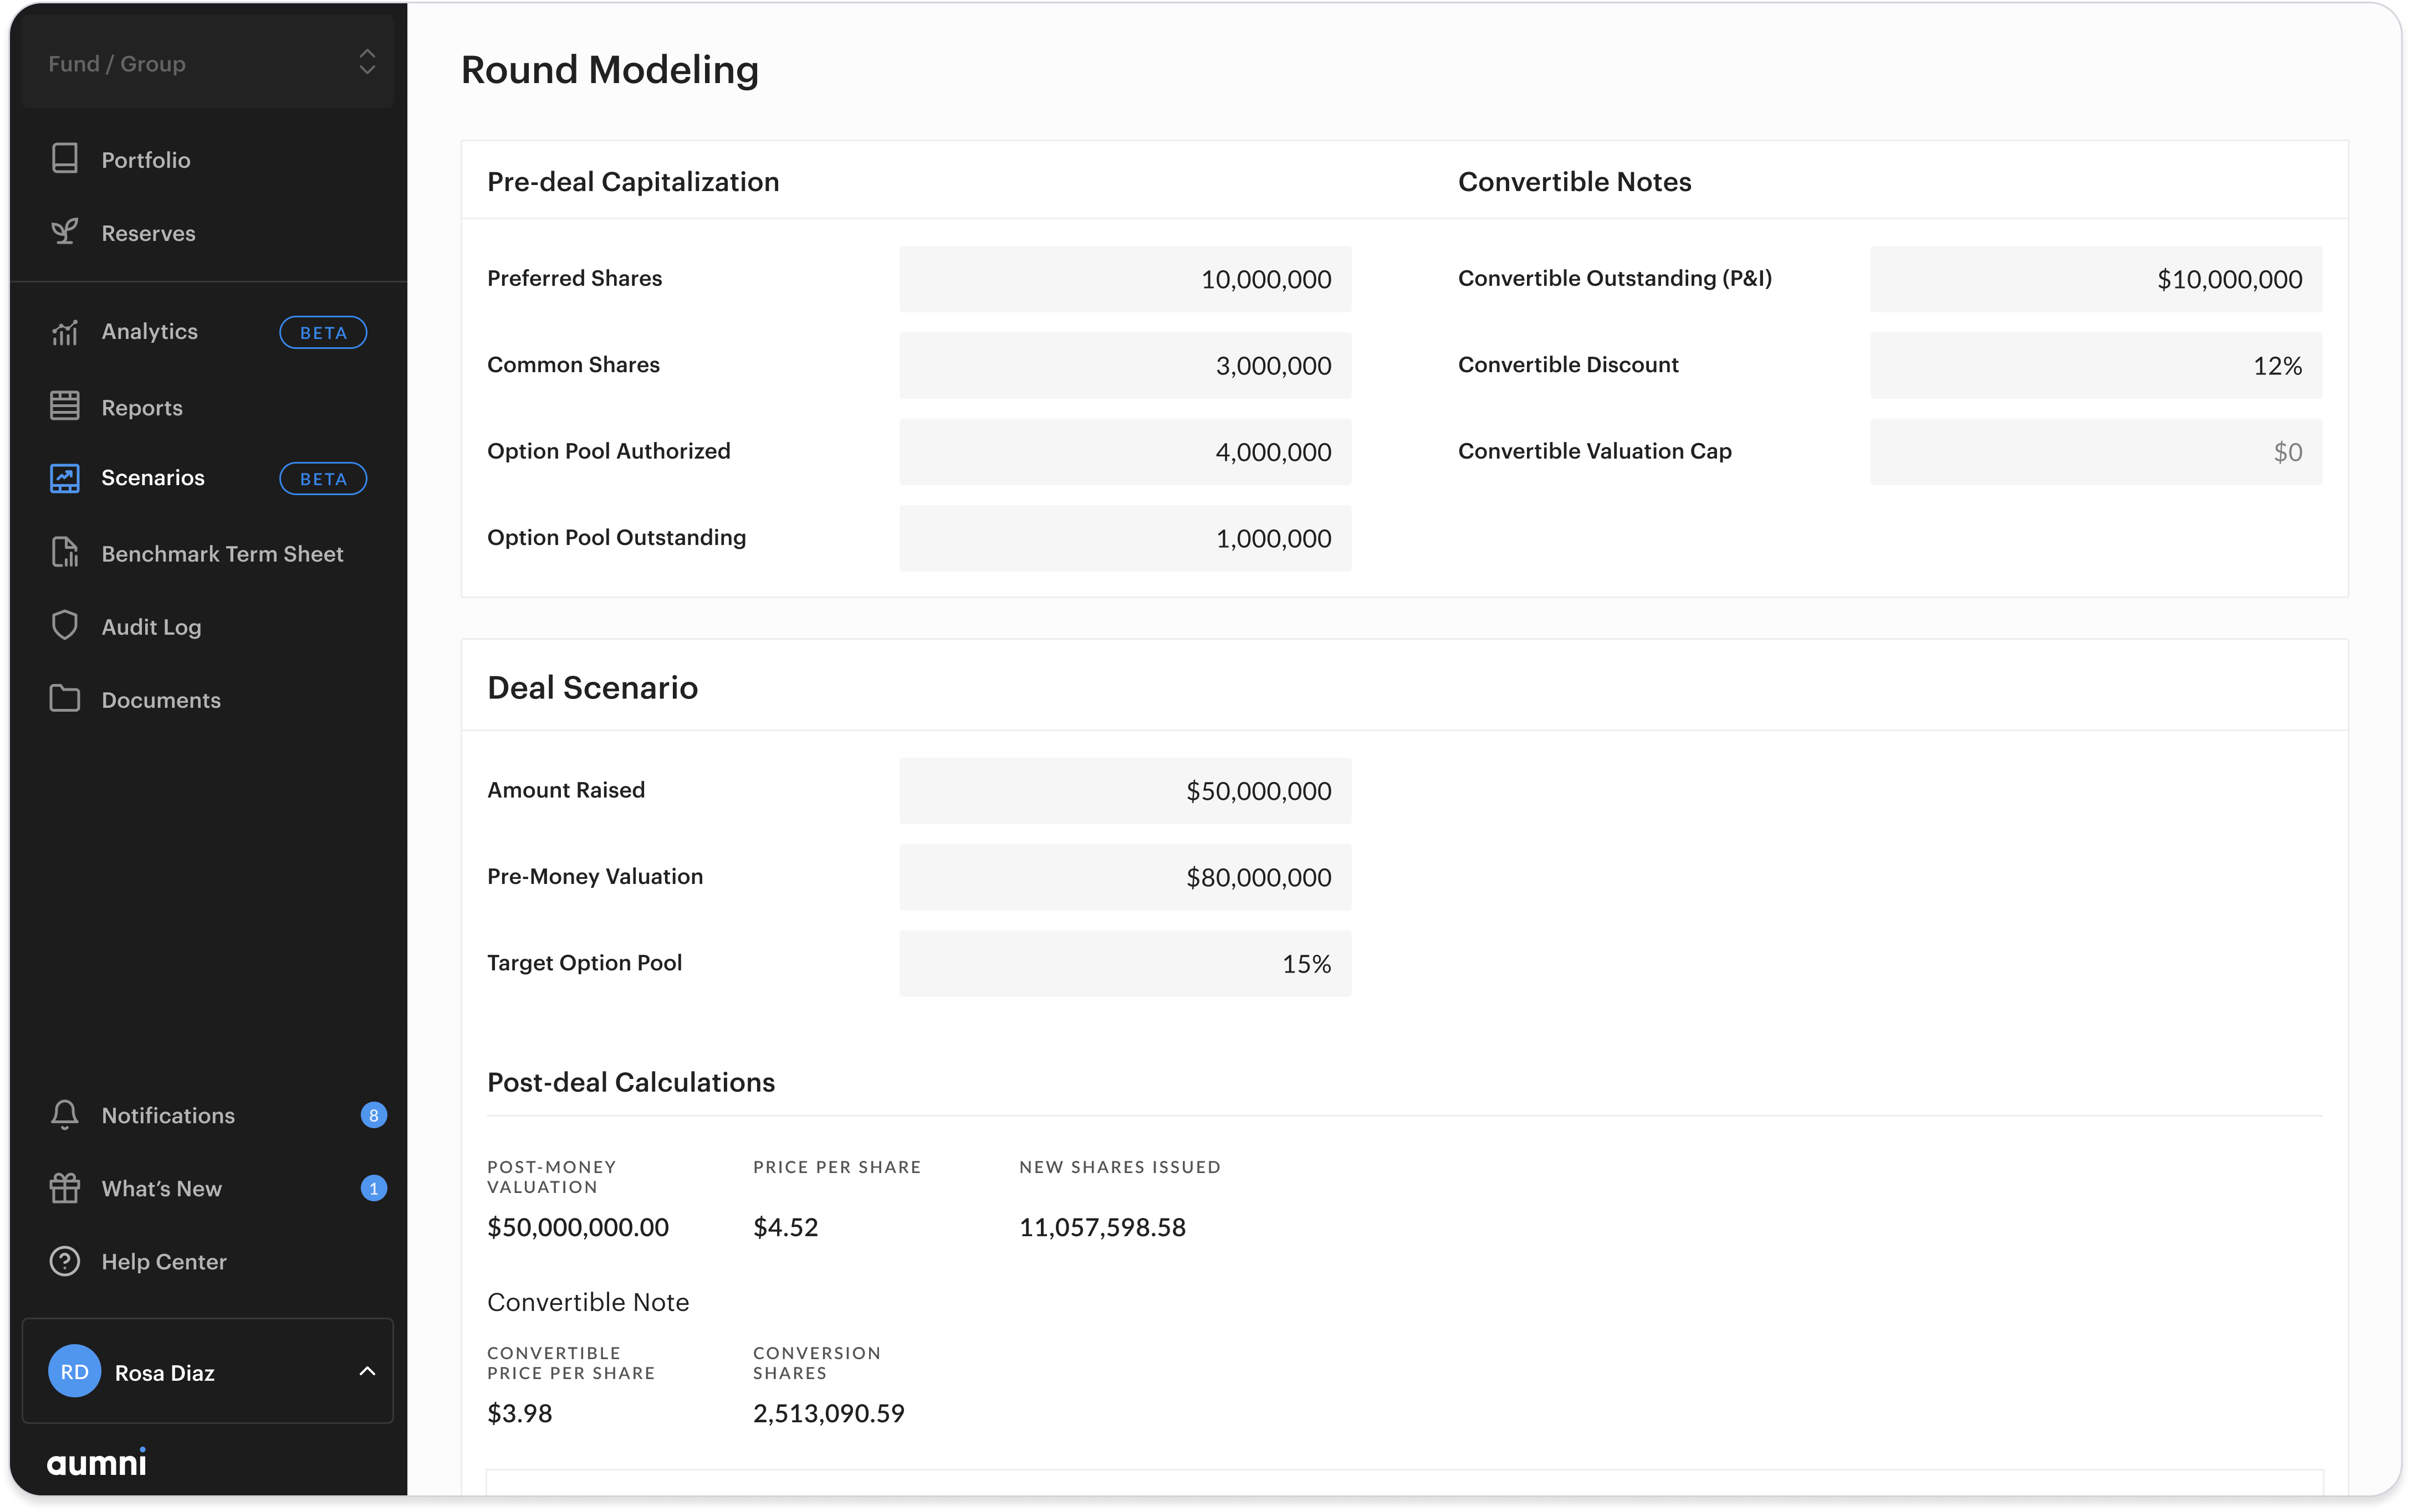
Task: Expand the Rosa Diaz account menu chevron
Action: 367,1372
